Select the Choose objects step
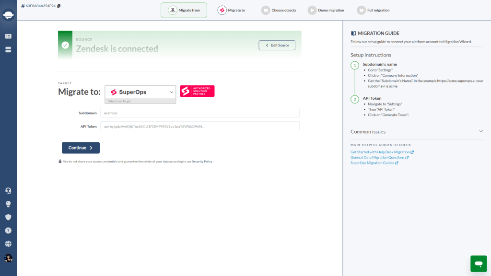The image size is (491, 276). click(279, 11)
